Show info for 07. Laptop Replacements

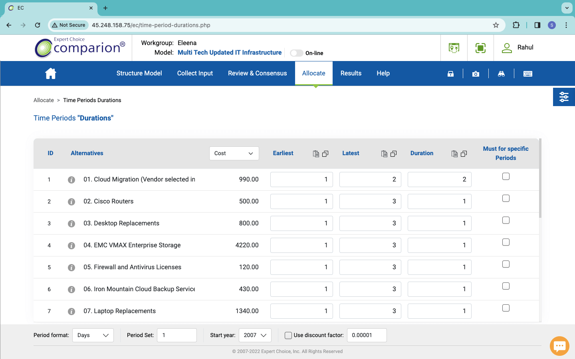(71, 312)
